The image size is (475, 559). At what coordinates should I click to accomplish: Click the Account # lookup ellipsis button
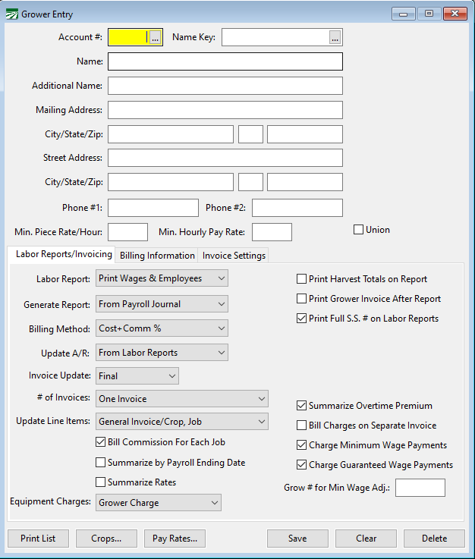pos(155,37)
